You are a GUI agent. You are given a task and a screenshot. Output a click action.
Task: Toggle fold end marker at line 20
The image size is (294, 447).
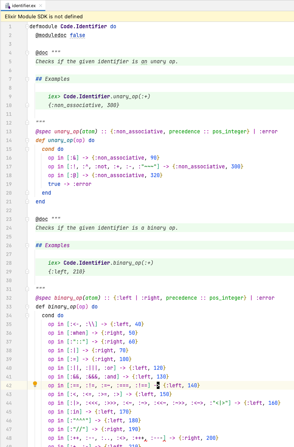pos(27,193)
